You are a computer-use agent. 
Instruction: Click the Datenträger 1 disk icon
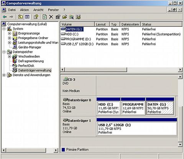click(x=65, y=120)
